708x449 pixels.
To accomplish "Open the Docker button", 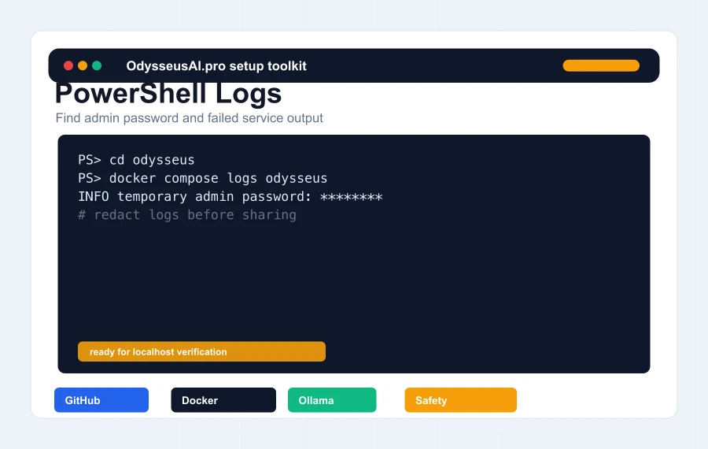I will pos(223,399).
